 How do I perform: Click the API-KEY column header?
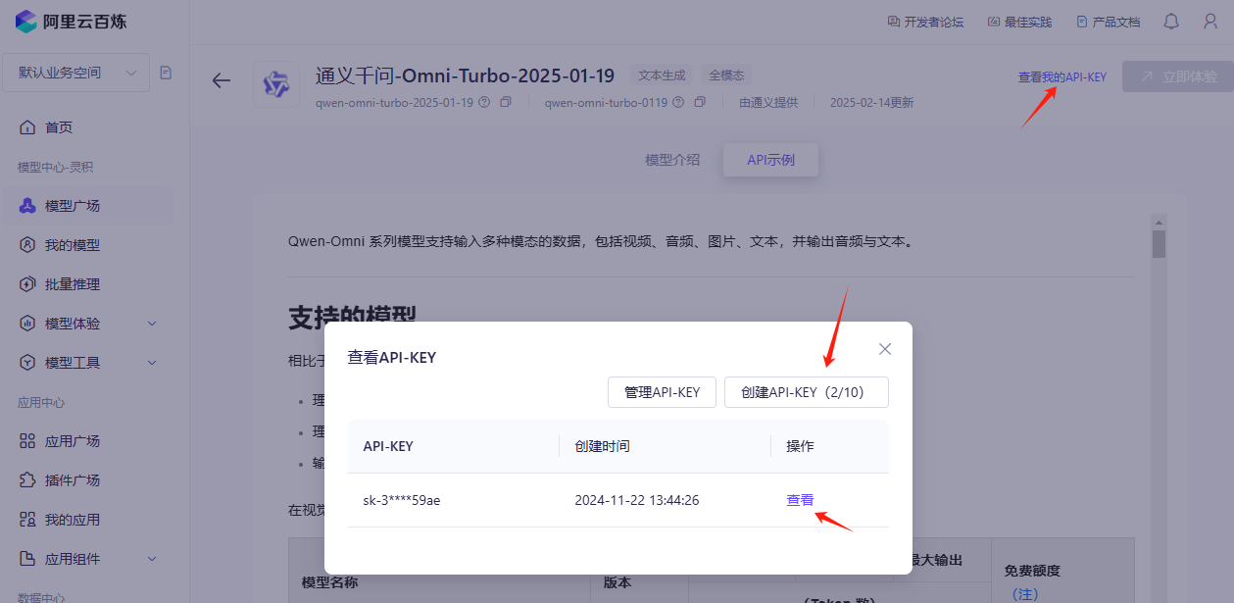tap(388, 446)
